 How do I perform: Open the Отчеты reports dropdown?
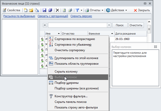coord(94,10)
